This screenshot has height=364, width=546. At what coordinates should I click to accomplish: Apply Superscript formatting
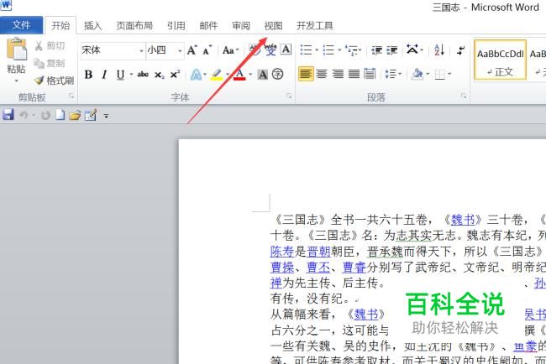pyautogui.click(x=175, y=74)
